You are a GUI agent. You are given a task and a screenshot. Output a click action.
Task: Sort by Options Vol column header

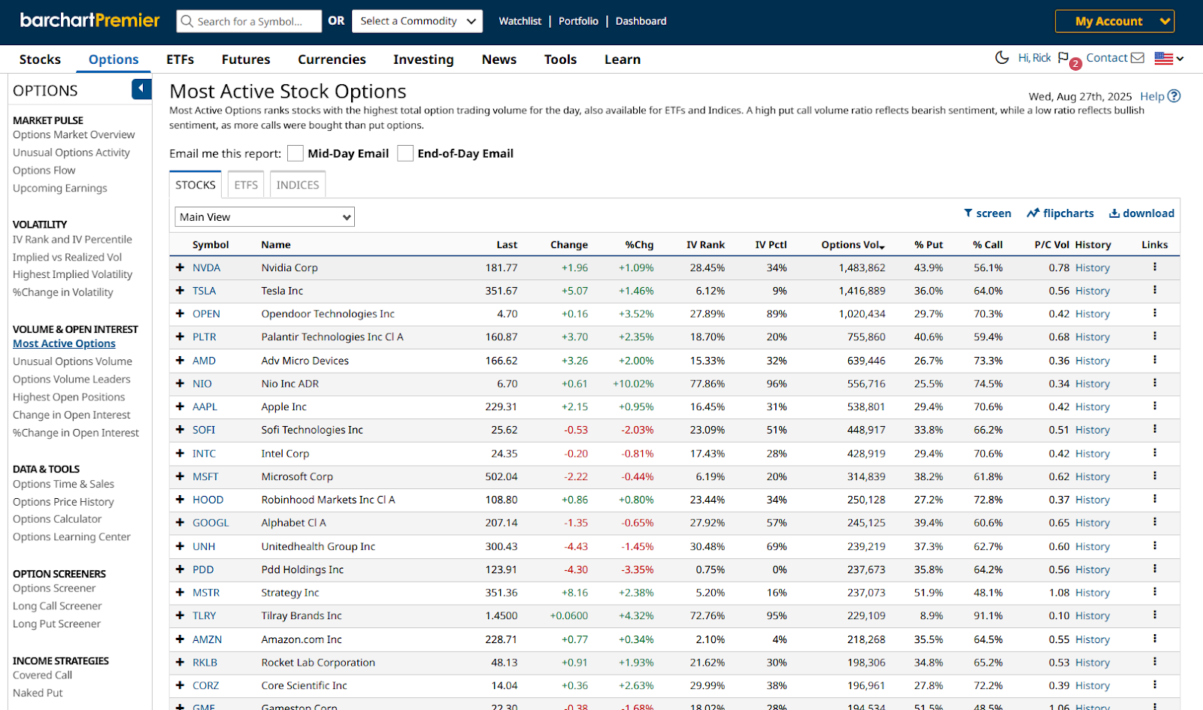pos(853,245)
